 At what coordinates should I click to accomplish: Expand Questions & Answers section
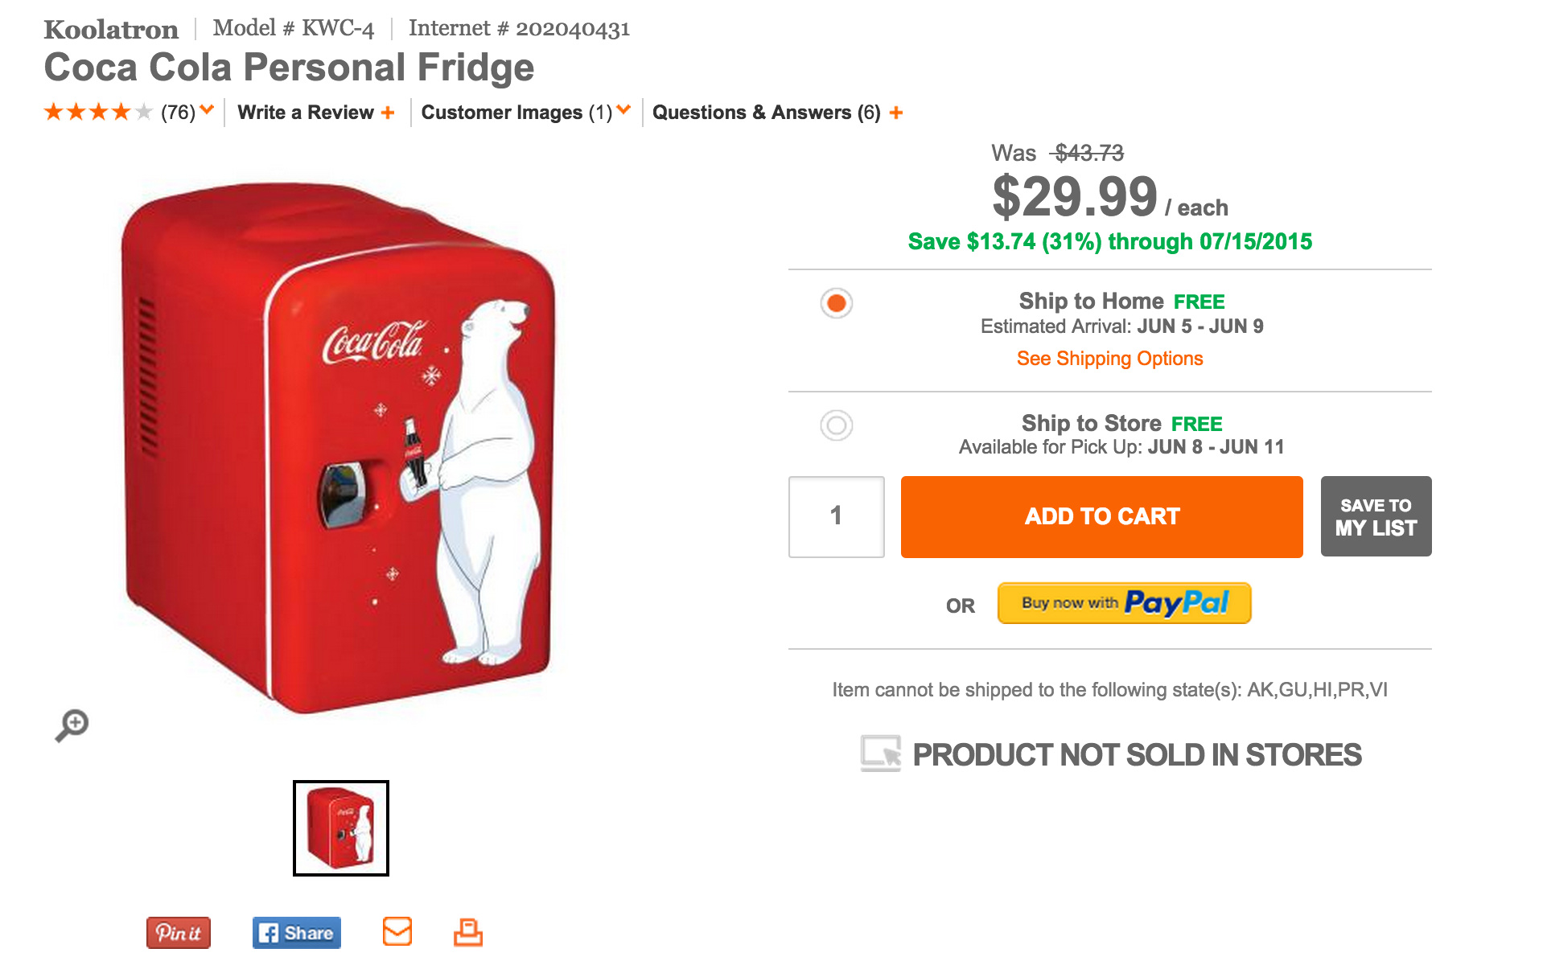[895, 113]
